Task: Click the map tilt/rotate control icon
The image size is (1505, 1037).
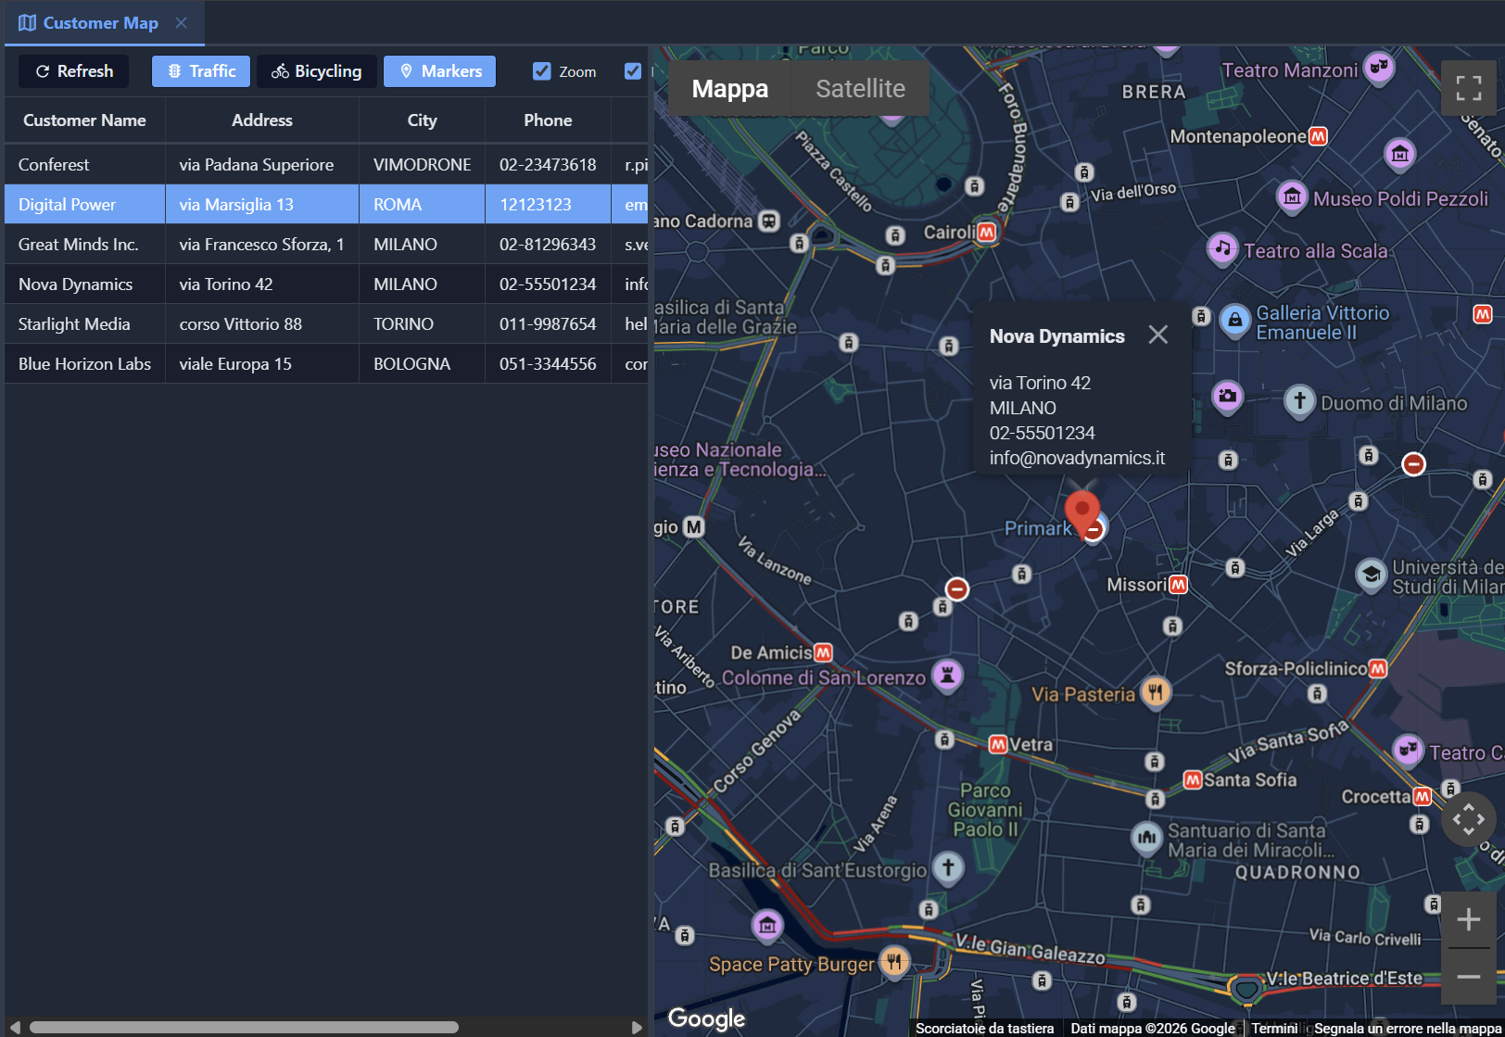Action: pos(1469,818)
